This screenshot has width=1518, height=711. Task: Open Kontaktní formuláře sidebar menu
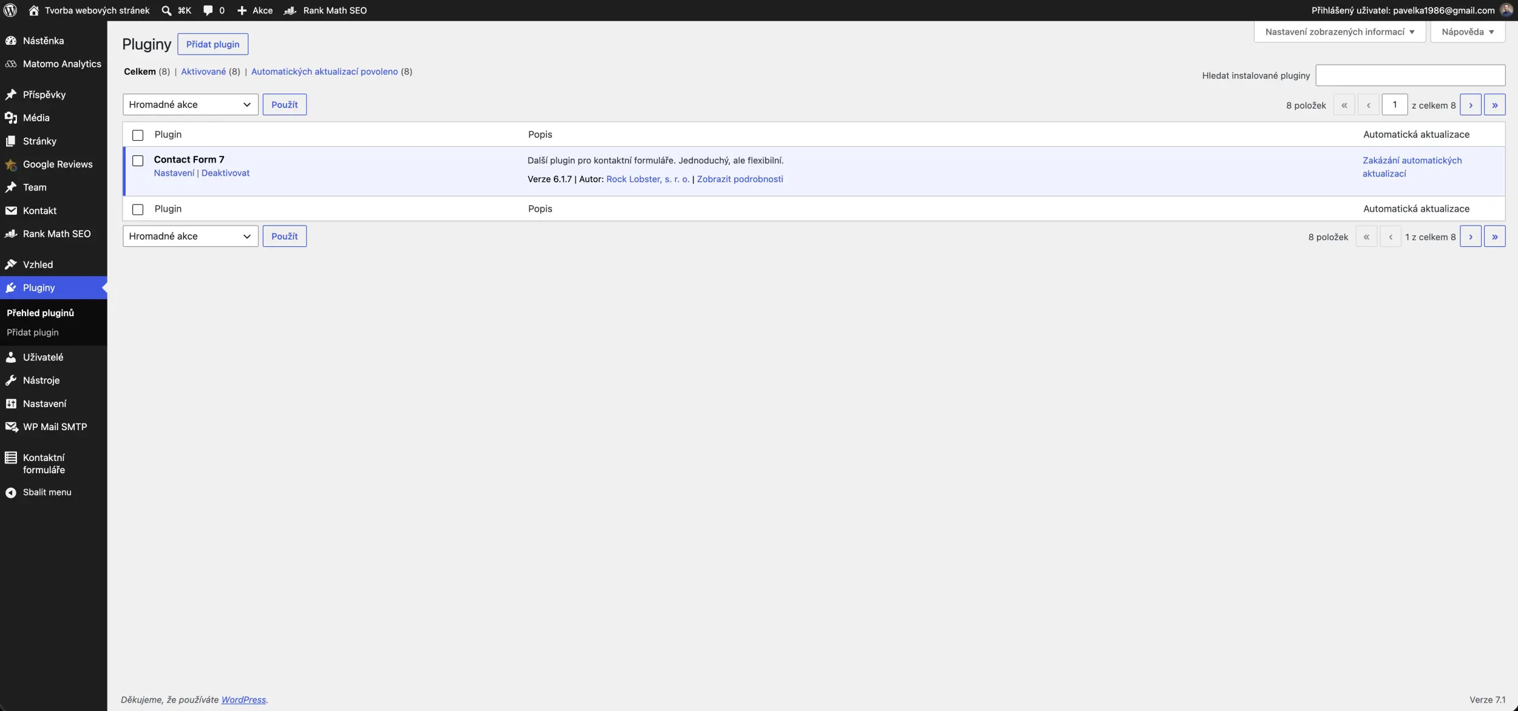(44, 463)
